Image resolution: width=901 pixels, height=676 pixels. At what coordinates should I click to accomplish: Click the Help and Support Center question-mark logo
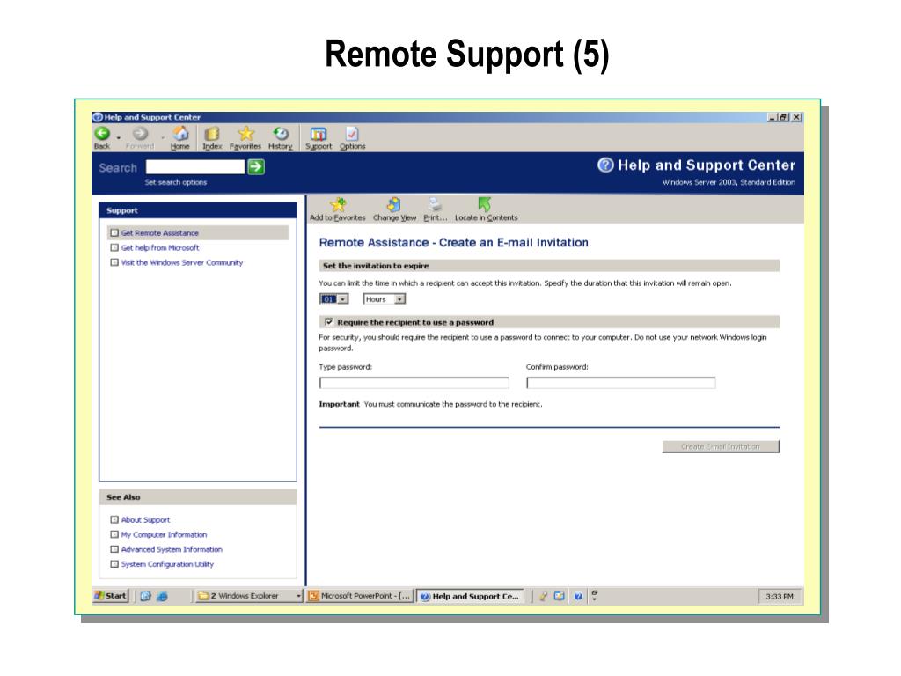click(605, 165)
